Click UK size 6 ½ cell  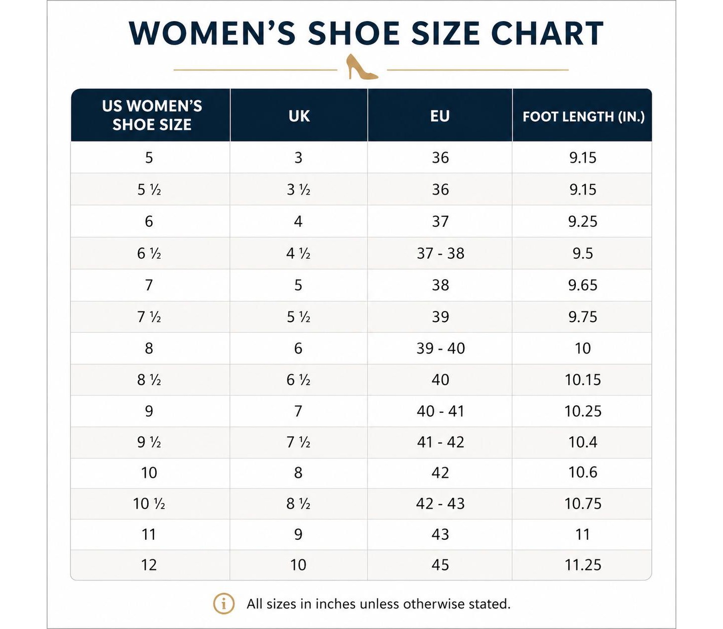tap(298, 380)
